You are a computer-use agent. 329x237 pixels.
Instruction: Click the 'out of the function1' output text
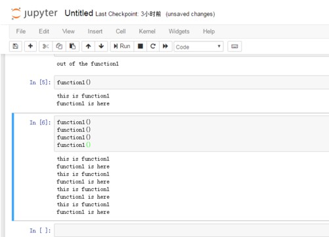tap(87, 64)
